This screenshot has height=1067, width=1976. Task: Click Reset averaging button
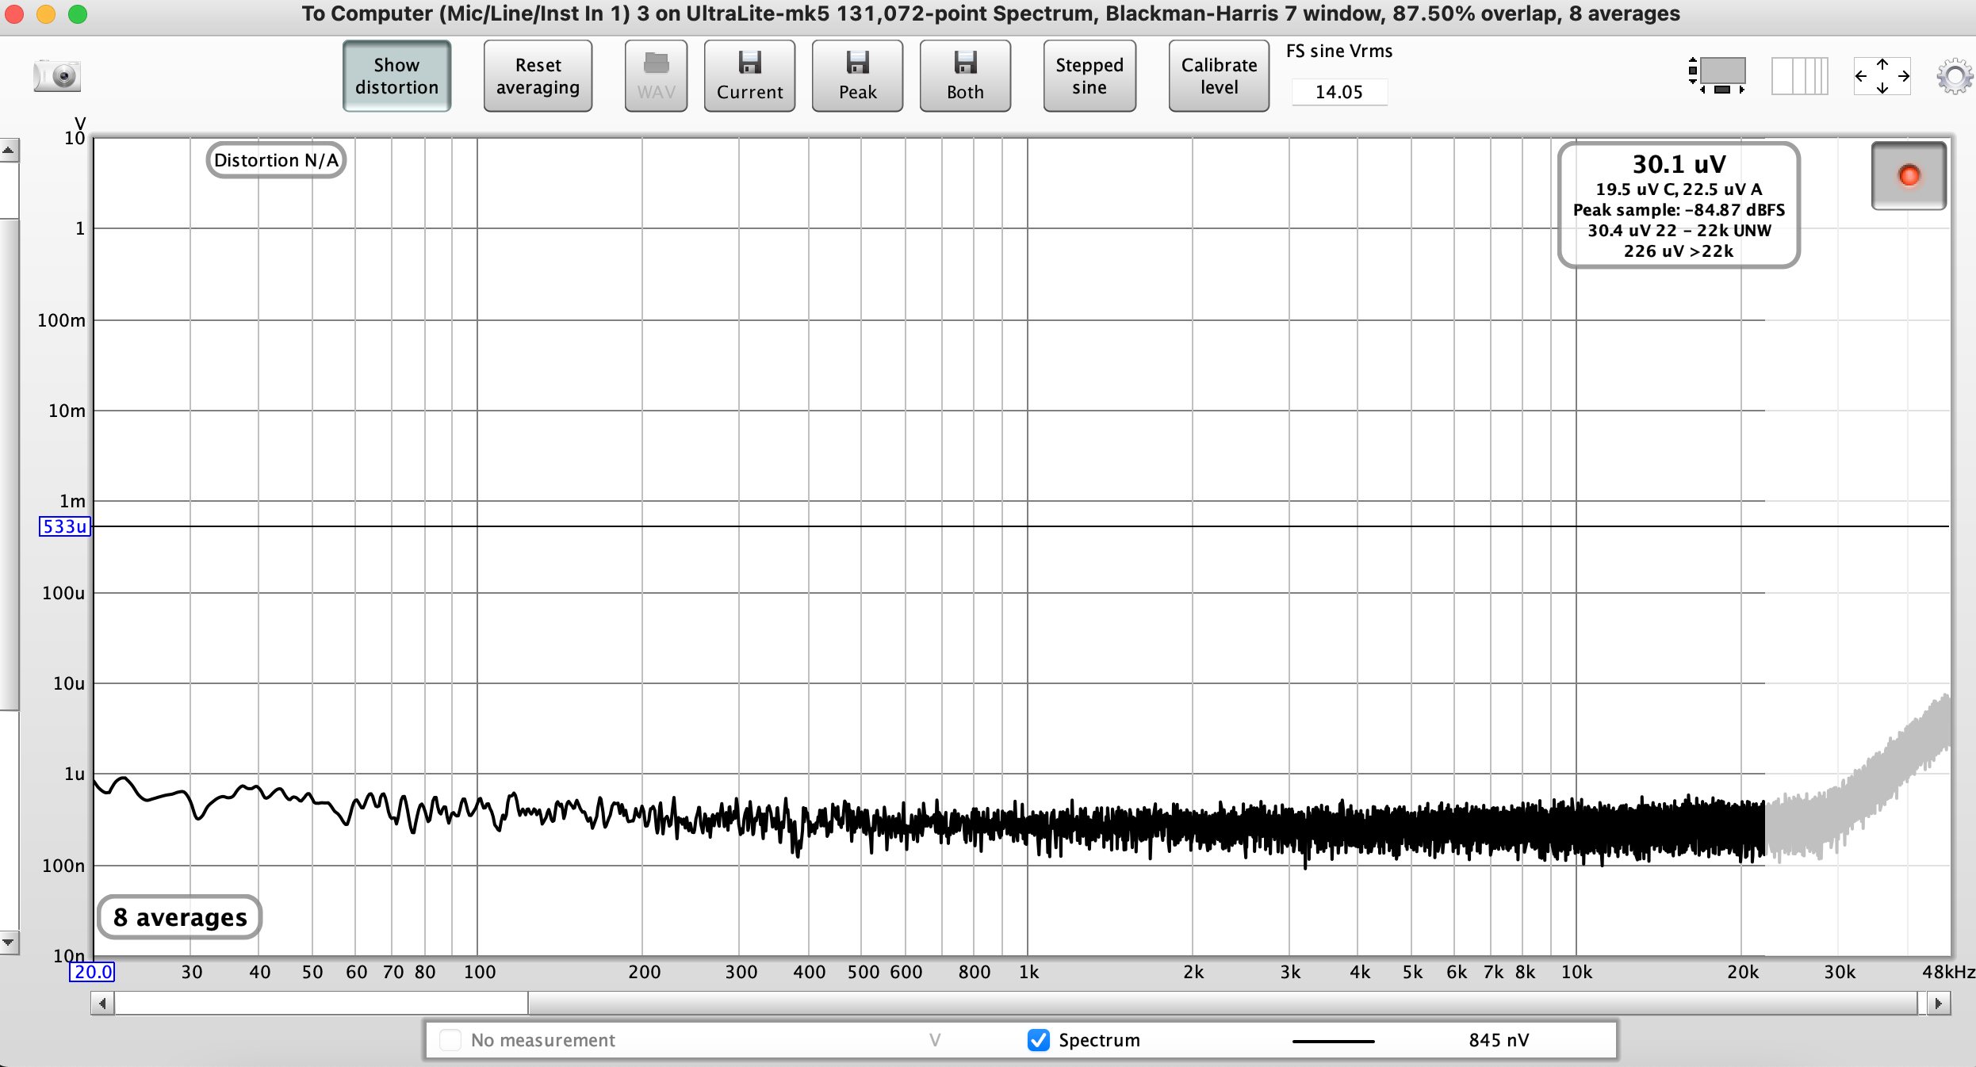point(538,76)
